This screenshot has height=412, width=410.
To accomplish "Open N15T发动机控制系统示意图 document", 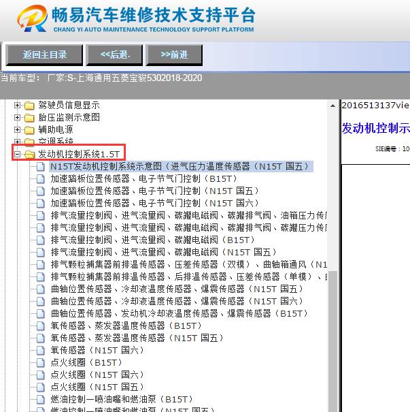I will 181,166.
